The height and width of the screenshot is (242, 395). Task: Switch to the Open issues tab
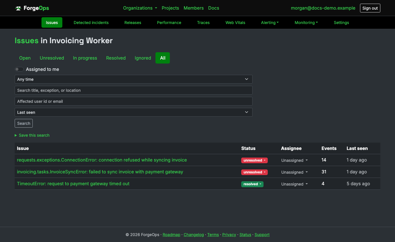(25, 58)
